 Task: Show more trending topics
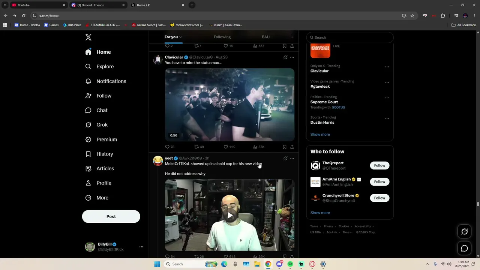320,134
